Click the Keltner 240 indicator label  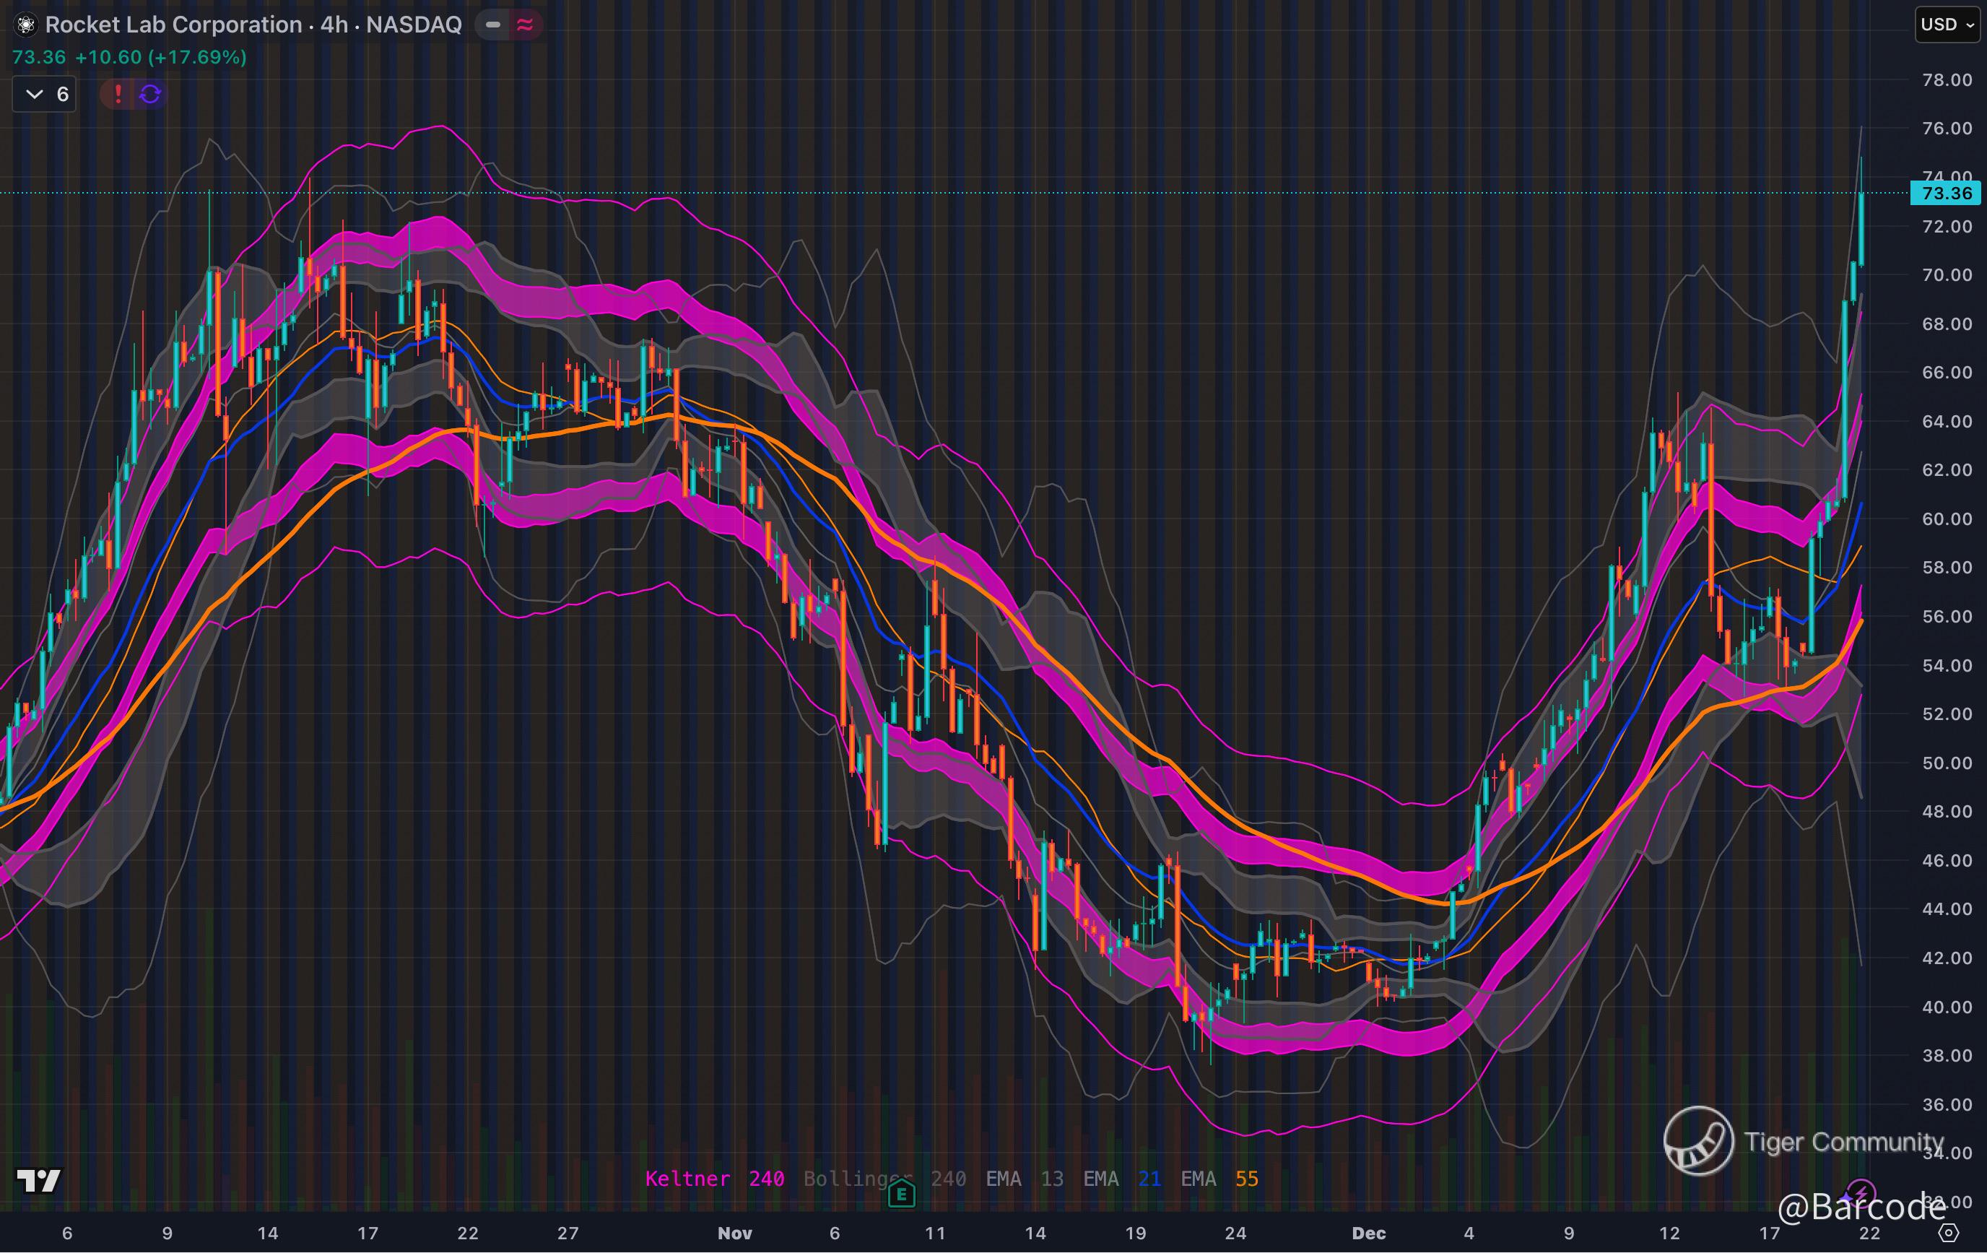[x=714, y=1179]
